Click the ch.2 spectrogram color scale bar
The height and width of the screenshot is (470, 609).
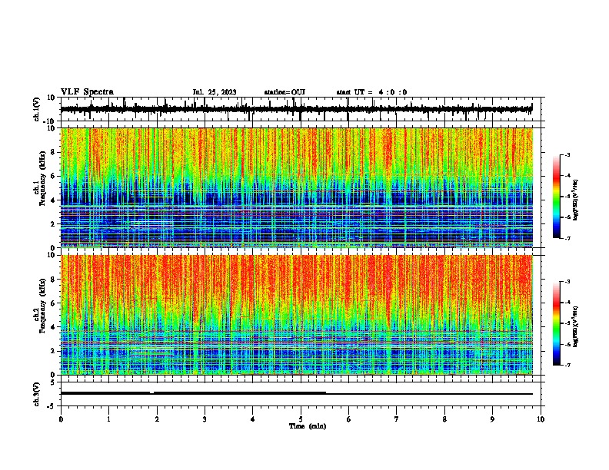pos(557,323)
